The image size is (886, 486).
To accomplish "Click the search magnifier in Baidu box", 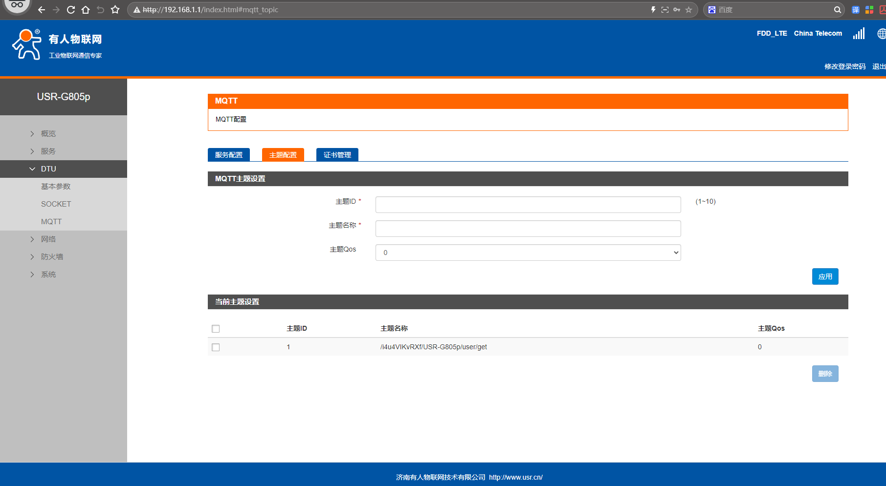I will (x=838, y=10).
